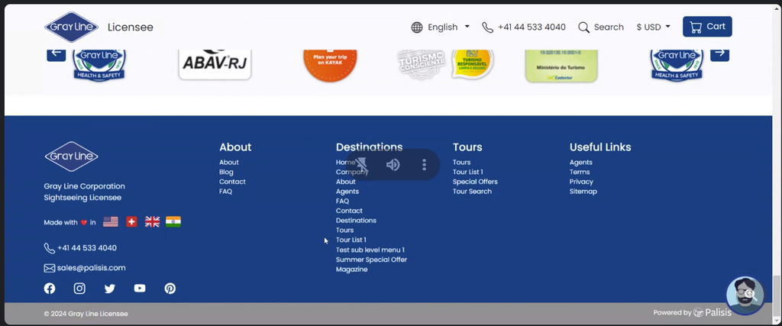Open the English language dropdown
782x326 pixels.
(x=448, y=27)
